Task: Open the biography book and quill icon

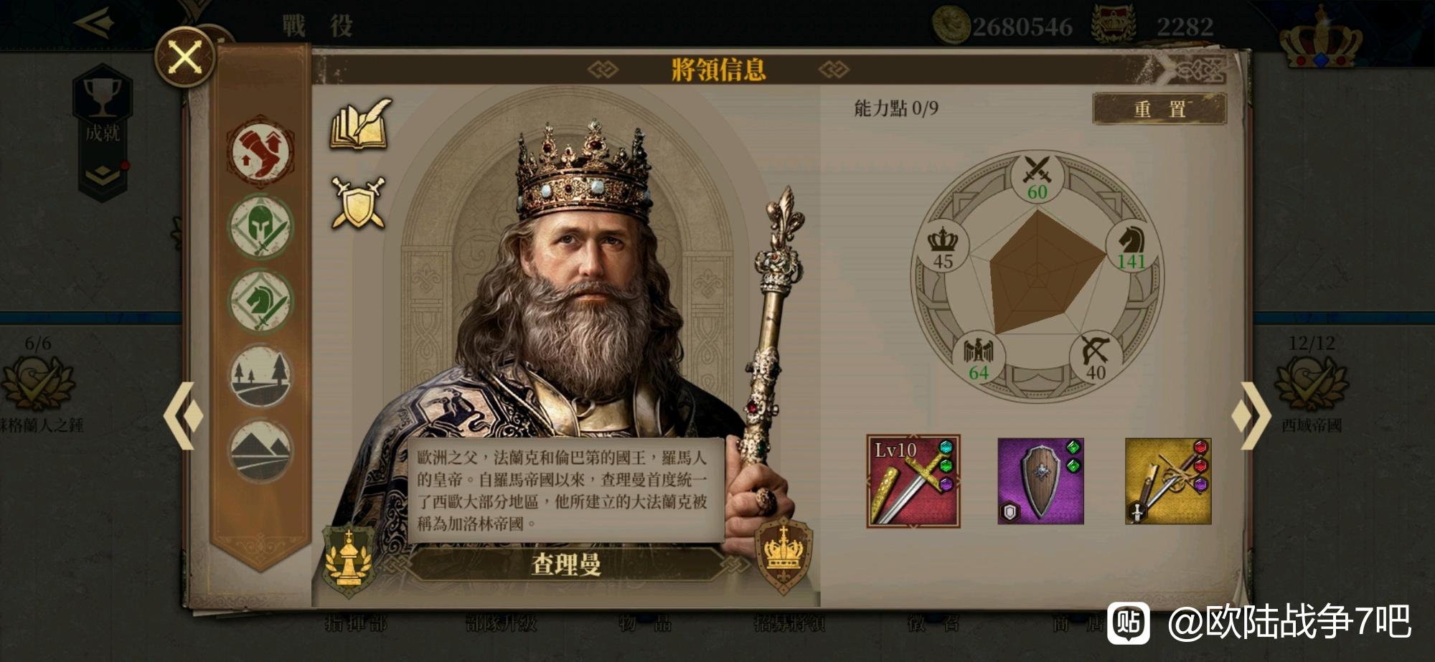Action: 361,124
